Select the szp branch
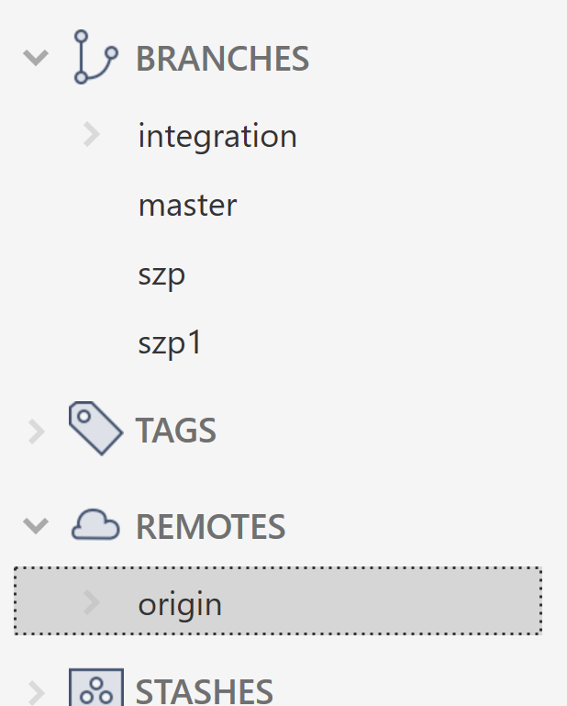Screen dimensions: 567x706 pyautogui.click(x=161, y=275)
